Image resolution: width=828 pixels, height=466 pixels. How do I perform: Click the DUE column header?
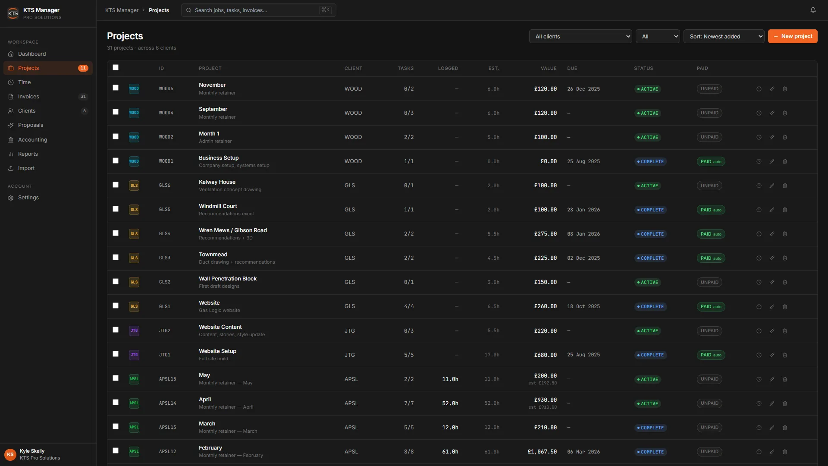click(572, 68)
